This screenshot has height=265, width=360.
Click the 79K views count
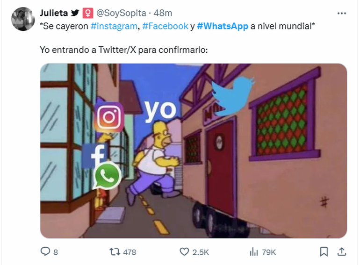point(269,252)
